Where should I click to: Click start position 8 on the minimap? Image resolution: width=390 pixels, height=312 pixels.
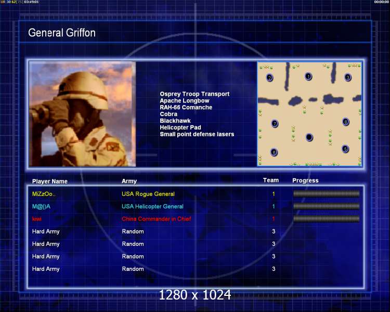345,122
